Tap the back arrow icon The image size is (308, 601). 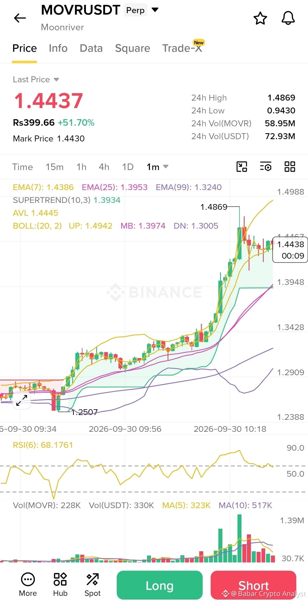coord(20,18)
